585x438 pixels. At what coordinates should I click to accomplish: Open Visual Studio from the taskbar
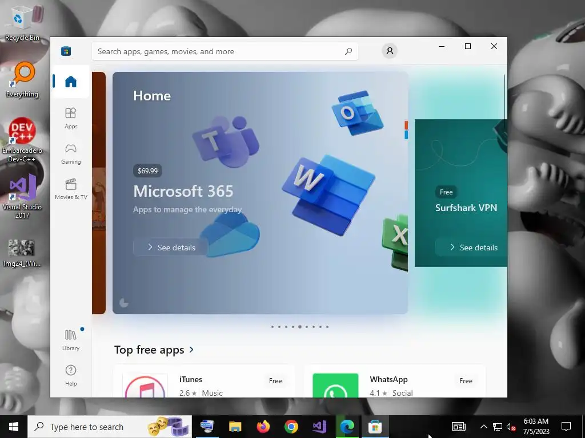[x=319, y=427]
